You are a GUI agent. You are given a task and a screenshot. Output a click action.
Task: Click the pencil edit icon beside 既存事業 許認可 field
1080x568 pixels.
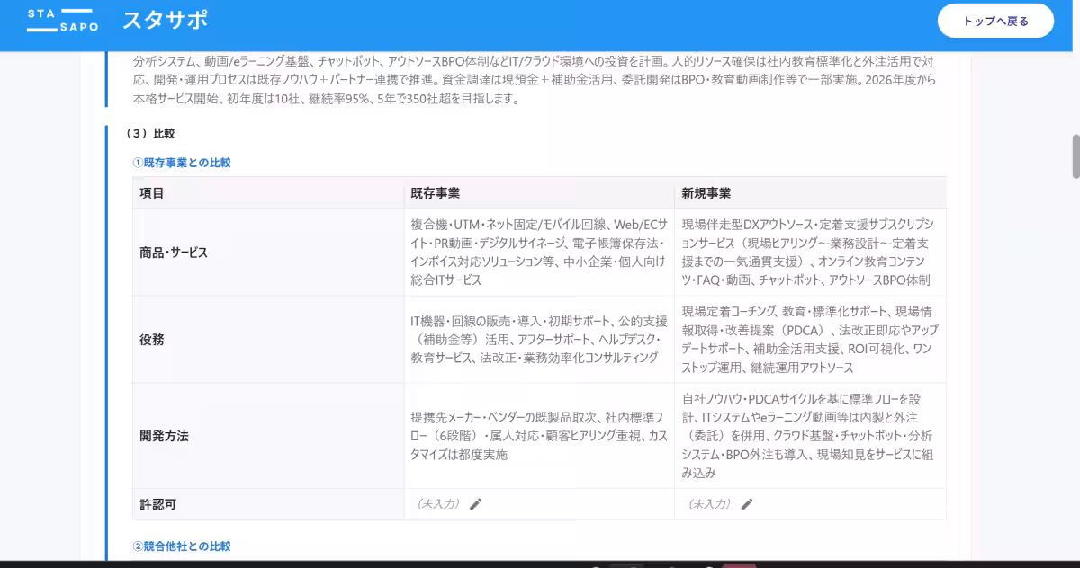(475, 504)
